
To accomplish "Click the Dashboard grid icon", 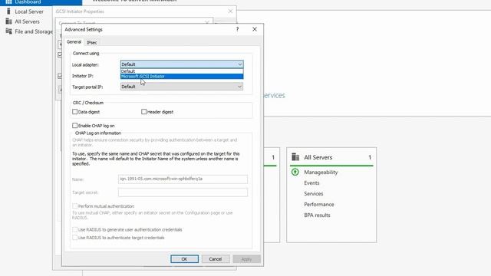I will pos(8,2).
